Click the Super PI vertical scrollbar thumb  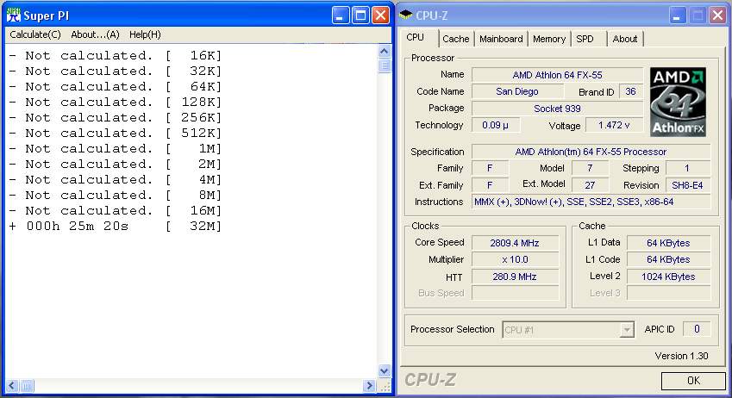385,65
